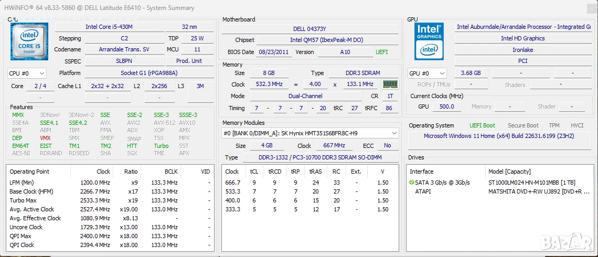The width and height of the screenshot is (598, 257).
Task: Click the L3 cache 3M value
Action: point(200,86)
